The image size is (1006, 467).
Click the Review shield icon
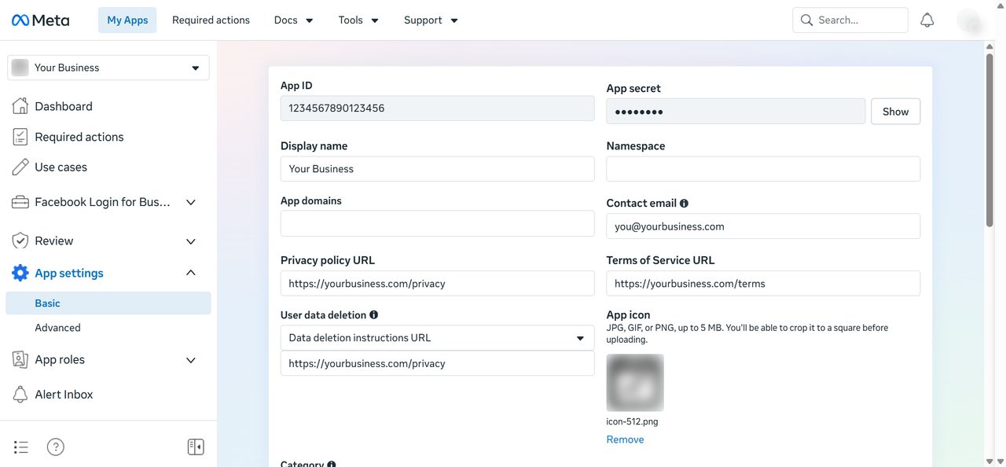[20, 241]
